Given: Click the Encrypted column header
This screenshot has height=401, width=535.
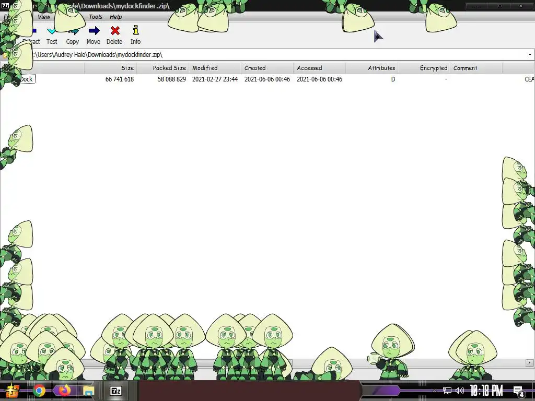Looking at the screenshot, I should click(424, 68).
